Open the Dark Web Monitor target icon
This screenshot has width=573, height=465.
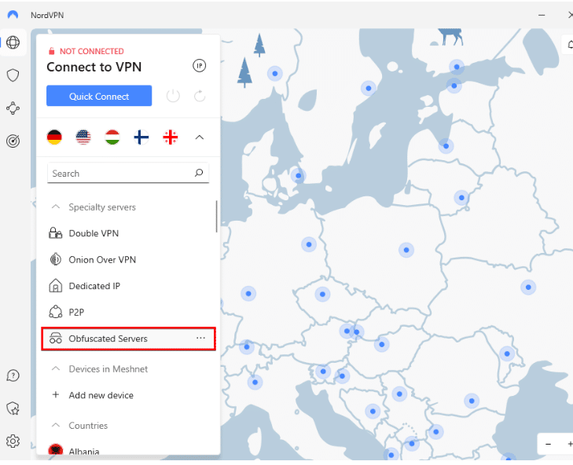[13, 141]
